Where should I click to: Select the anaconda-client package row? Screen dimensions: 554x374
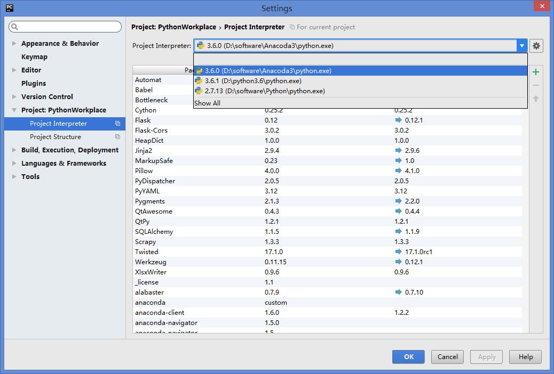tap(327, 313)
